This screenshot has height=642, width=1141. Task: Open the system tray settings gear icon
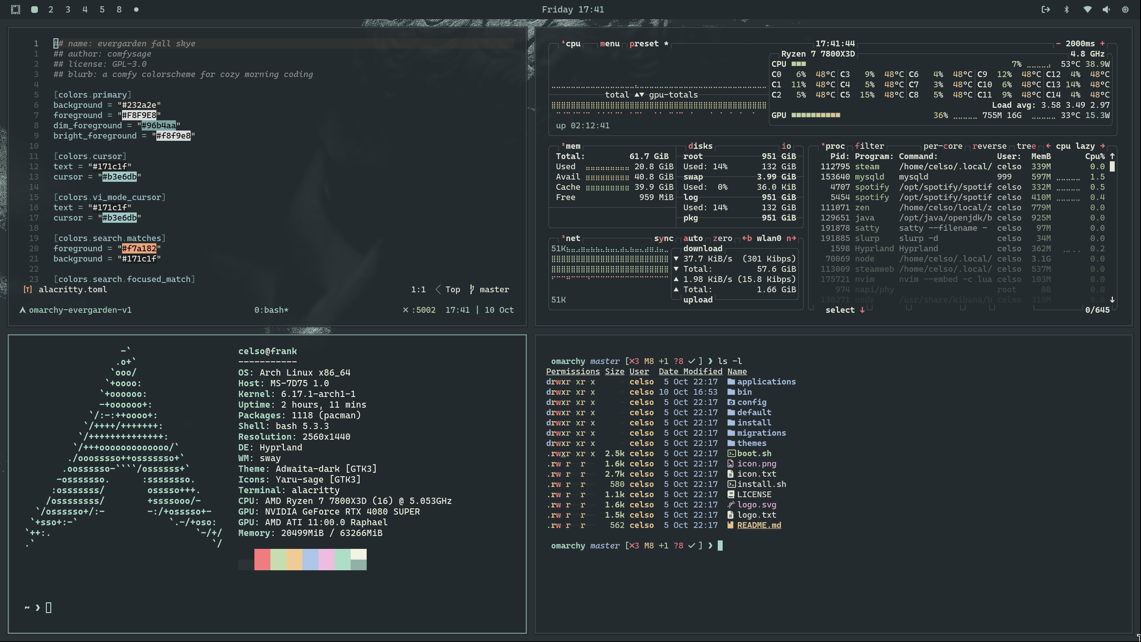tap(1125, 9)
